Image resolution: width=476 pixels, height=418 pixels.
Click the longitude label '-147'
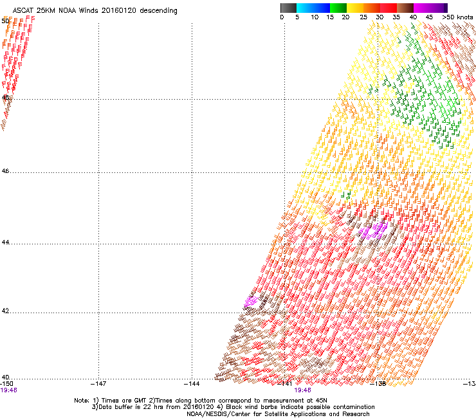pyautogui.click(x=98, y=384)
